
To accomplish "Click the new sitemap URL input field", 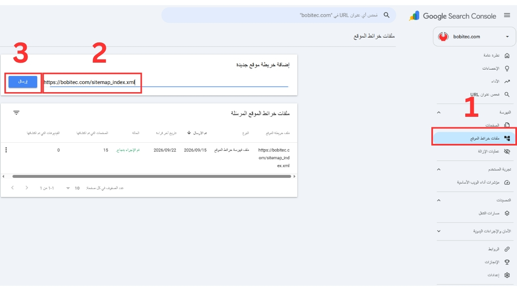I will pyautogui.click(x=166, y=82).
